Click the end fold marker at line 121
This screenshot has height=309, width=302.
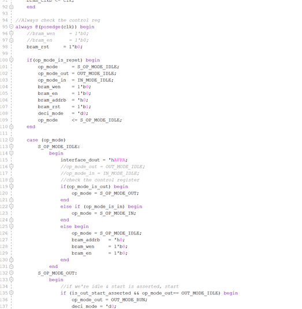pyautogui.click(x=12, y=200)
